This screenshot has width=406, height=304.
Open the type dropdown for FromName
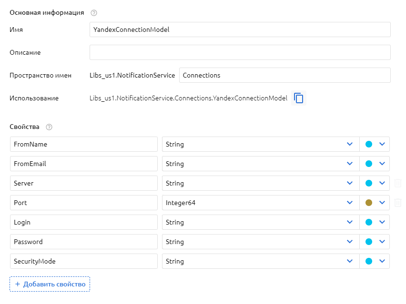point(350,144)
